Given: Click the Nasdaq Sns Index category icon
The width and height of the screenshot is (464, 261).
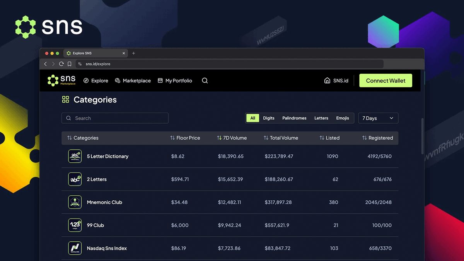Looking at the screenshot, I should 75,248.
